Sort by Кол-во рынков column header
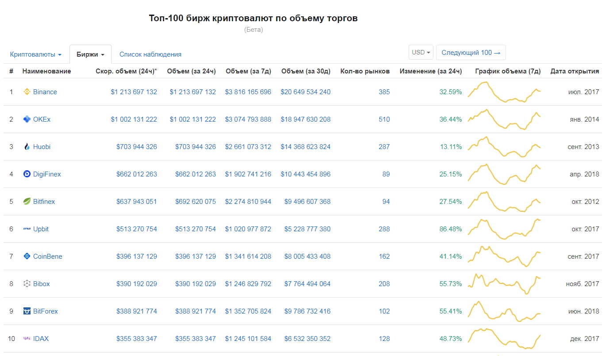Screen dimensions: 610x356 pos(365,71)
